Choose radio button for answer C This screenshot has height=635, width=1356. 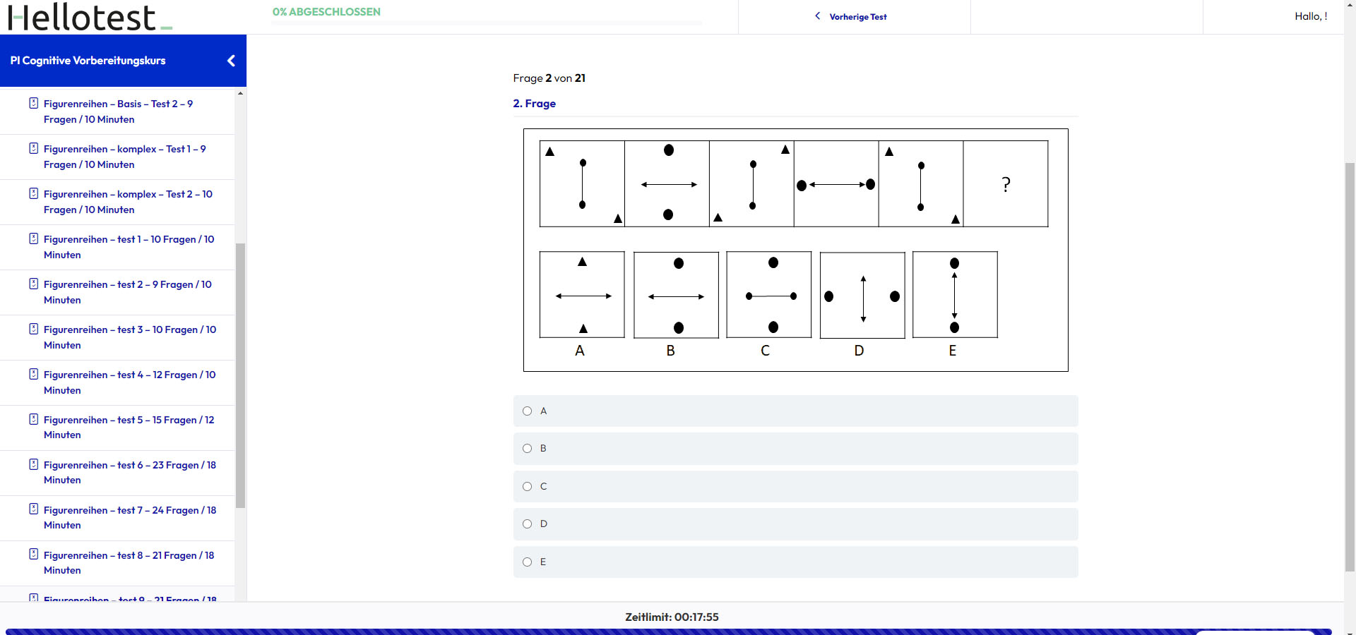click(527, 486)
